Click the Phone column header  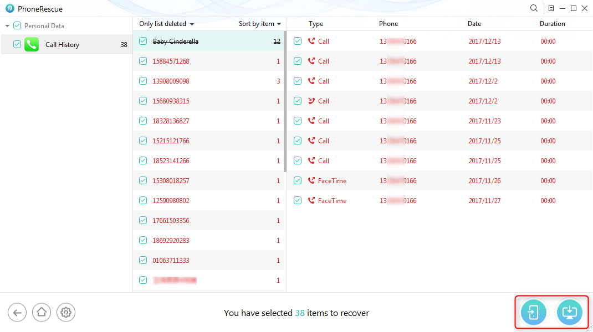pyautogui.click(x=388, y=24)
